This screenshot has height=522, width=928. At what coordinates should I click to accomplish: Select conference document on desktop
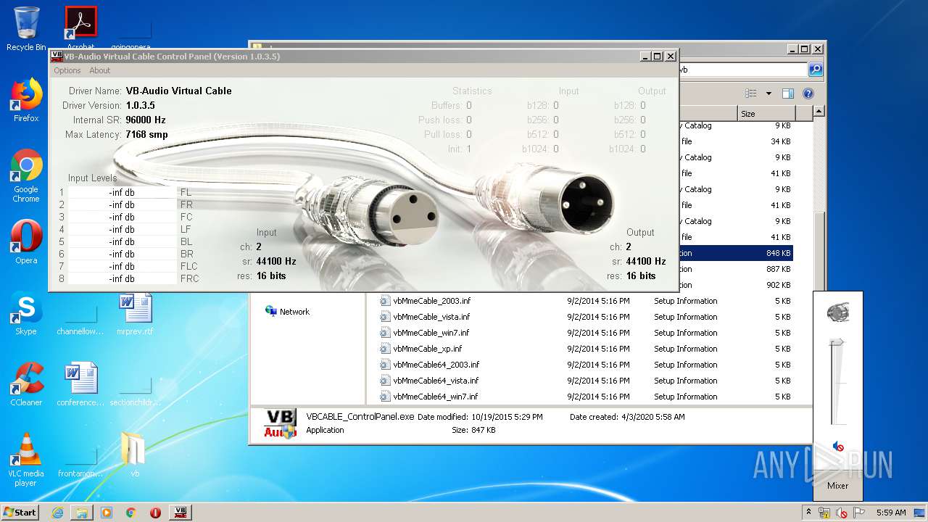(x=80, y=384)
